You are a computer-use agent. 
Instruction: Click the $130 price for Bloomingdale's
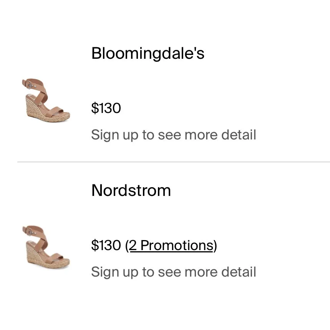click(106, 108)
